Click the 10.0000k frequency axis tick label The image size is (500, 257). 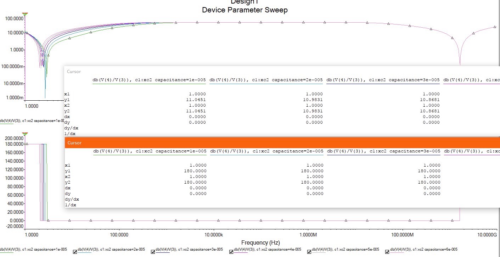[214, 235]
